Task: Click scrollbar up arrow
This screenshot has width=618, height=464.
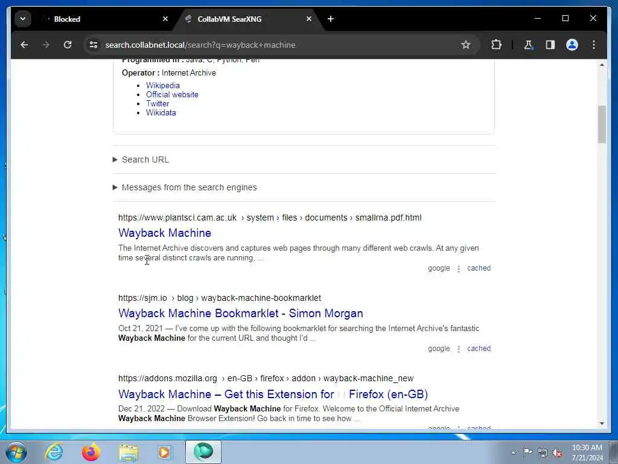Action: coord(602,65)
